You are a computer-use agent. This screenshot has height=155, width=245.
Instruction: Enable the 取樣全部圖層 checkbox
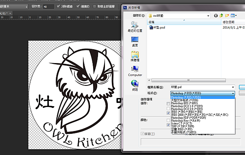[94, 7]
